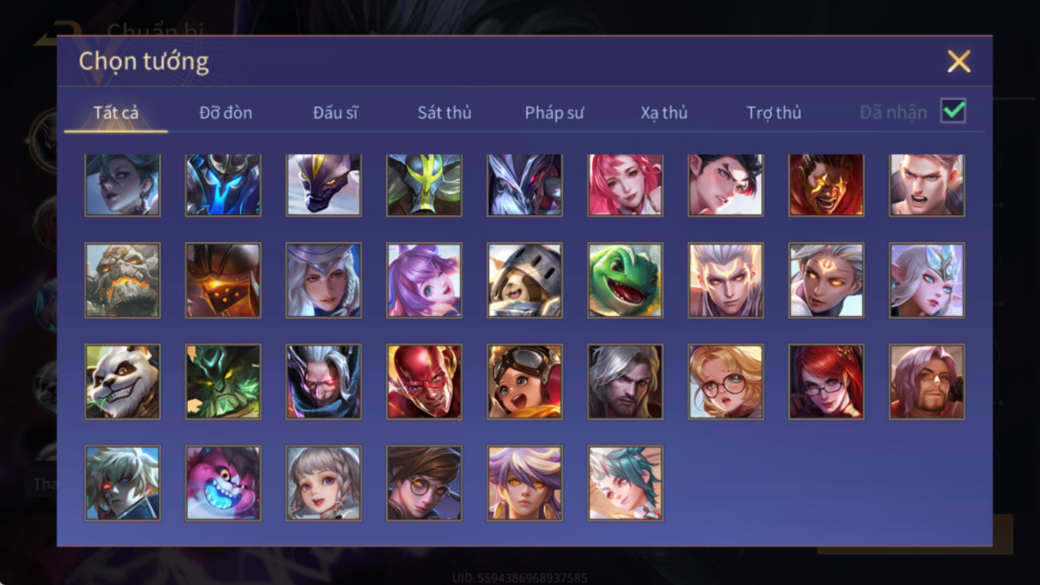Select the Đấu sĩ tab
This screenshot has height=585, width=1040.
(x=335, y=112)
